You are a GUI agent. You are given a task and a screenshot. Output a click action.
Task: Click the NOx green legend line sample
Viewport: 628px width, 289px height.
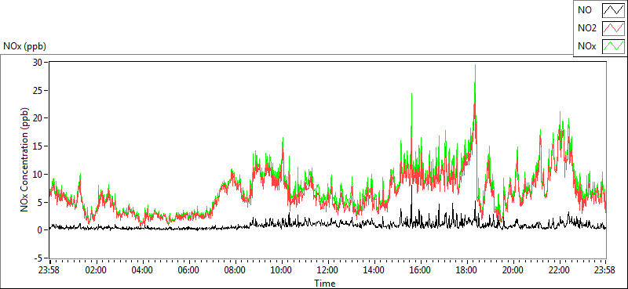click(613, 46)
